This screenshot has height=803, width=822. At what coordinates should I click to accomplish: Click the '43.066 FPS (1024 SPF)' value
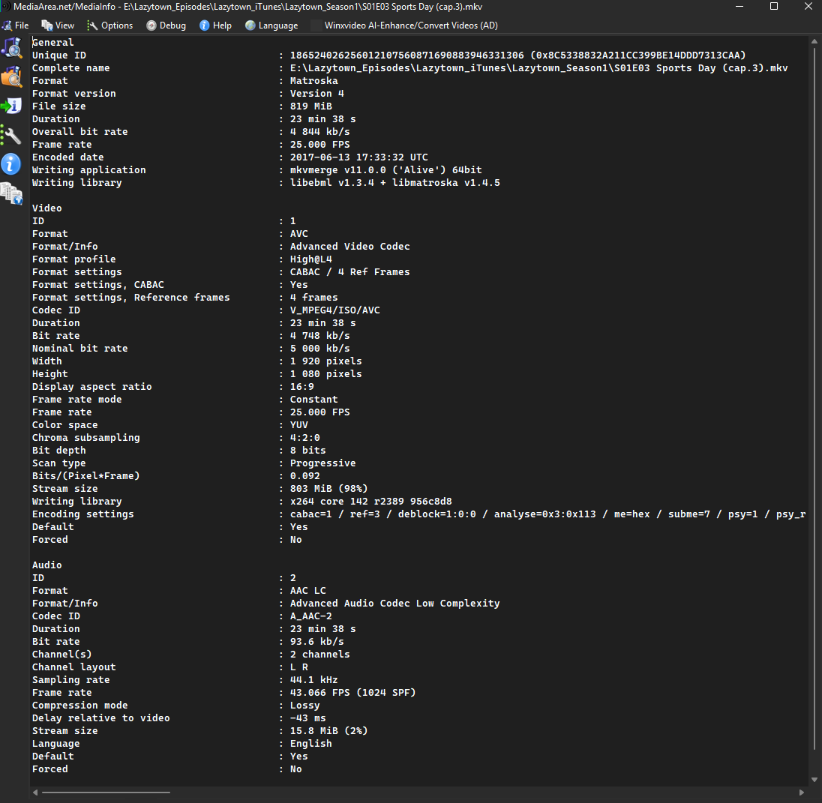coord(352,692)
